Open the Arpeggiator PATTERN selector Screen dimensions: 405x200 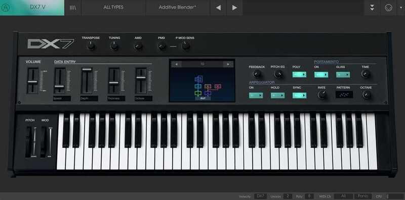tap(344, 94)
